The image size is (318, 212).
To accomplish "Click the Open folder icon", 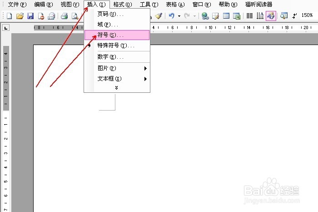I will click(20, 16).
